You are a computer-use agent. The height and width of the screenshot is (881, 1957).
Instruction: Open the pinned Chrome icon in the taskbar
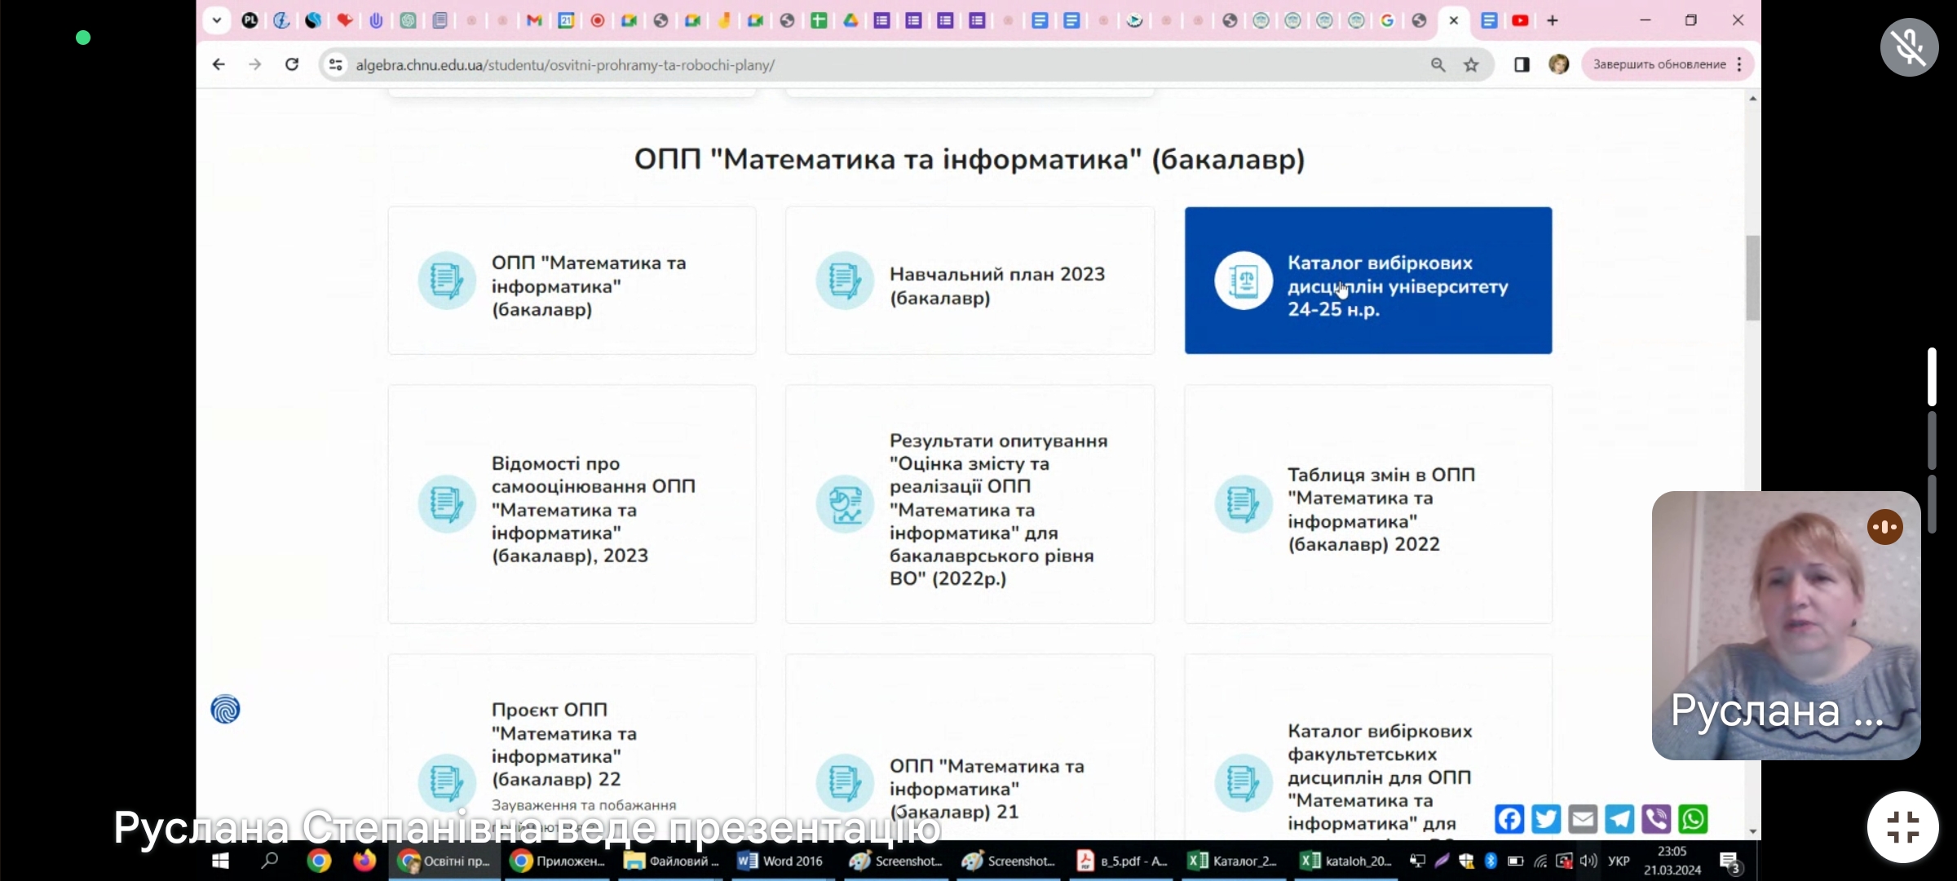click(x=319, y=861)
